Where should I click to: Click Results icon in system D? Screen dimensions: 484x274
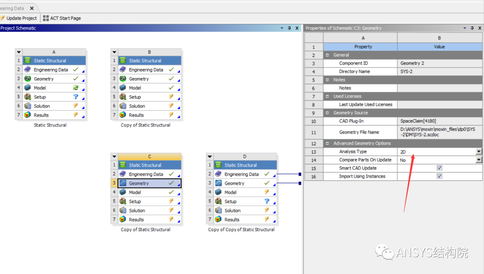click(218, 219)
